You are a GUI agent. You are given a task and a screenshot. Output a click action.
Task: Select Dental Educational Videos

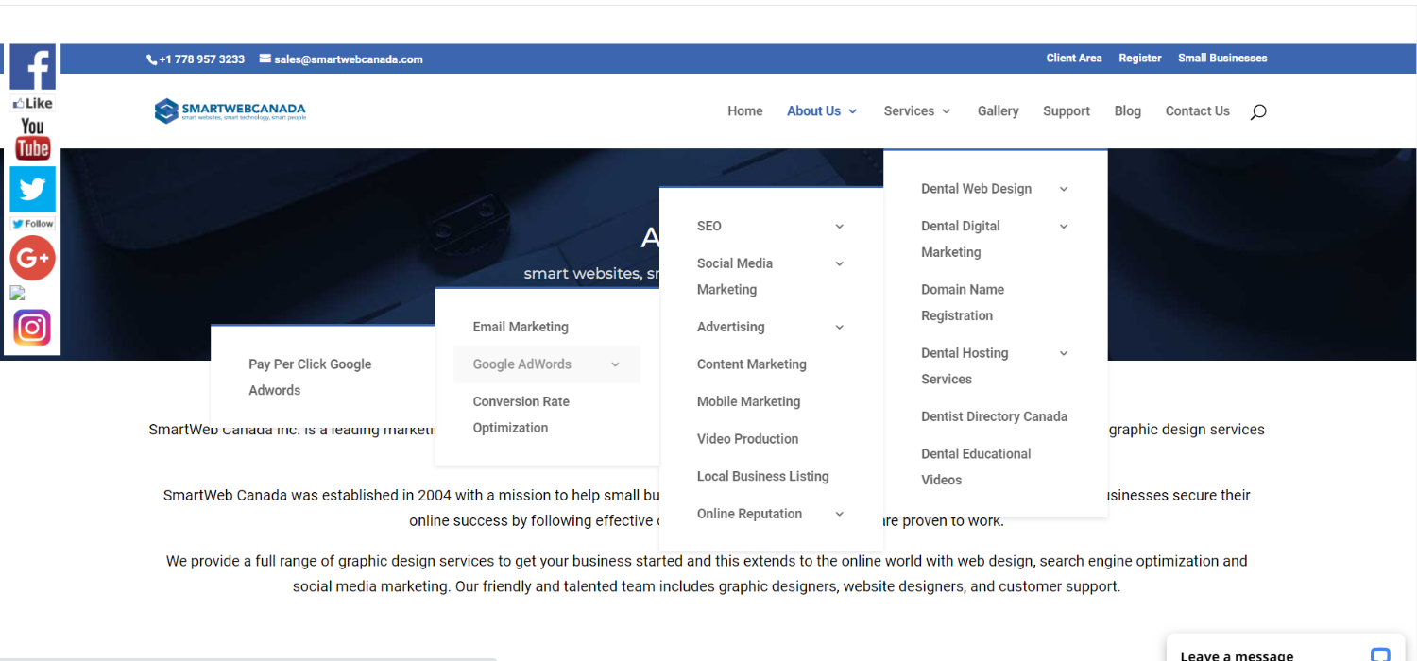(x=976, y=466)
